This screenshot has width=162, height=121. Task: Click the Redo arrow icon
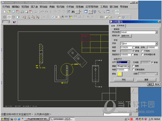coord(46,12)
